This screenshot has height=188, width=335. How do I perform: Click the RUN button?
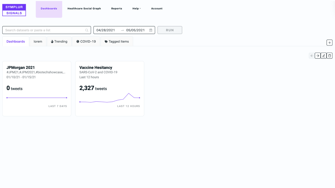(x=170, y=30)
